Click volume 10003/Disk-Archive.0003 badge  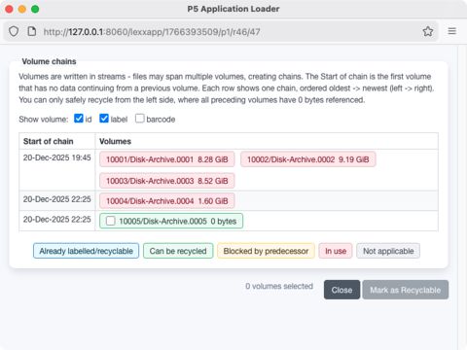167,181
